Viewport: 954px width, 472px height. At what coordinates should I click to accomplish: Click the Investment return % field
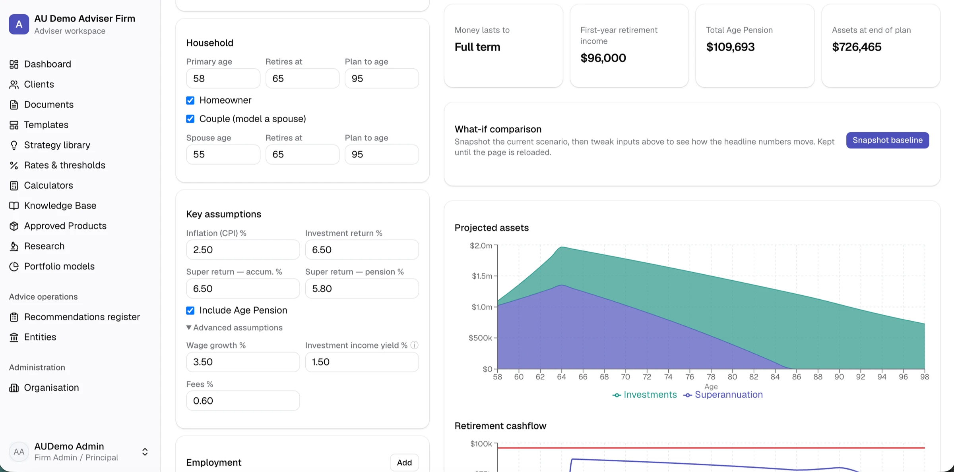(362, 250)
